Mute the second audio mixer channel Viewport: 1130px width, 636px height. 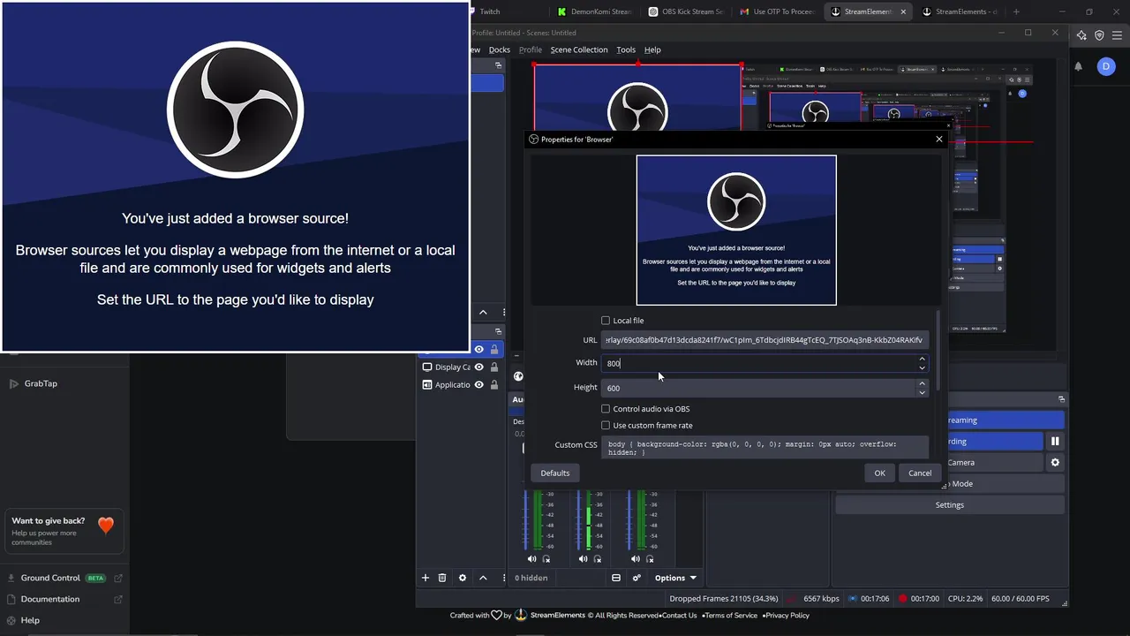point(583,558)
